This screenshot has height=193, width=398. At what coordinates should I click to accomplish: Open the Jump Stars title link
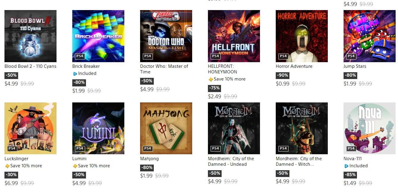pos(355,66)
